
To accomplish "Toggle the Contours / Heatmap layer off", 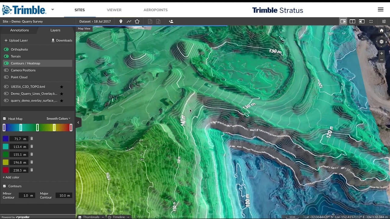I will 6,63.
